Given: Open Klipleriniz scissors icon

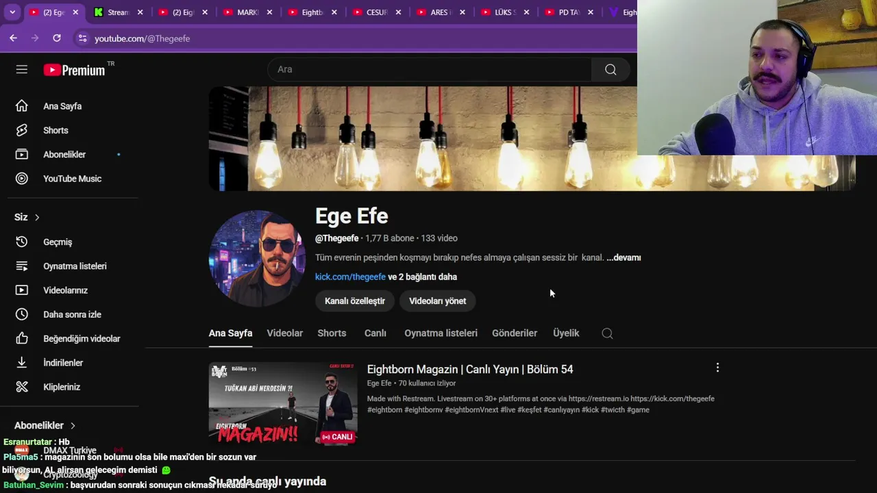Looking at the screenshot, I should 22,387.
